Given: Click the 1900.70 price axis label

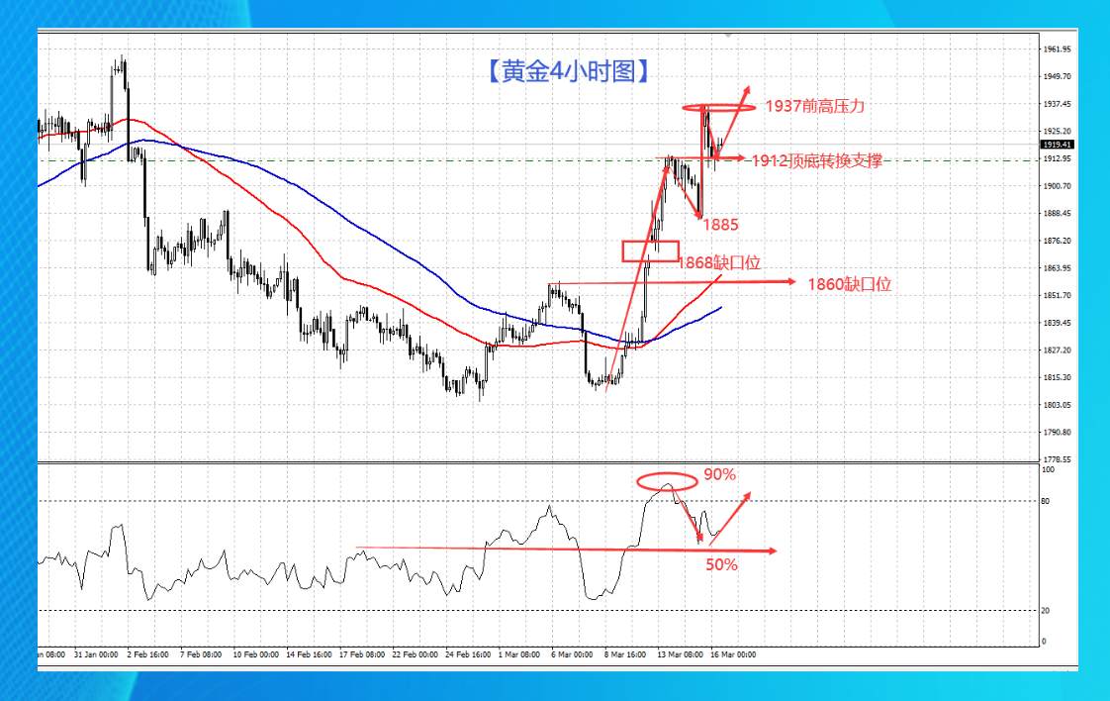Looking at the screenshot, I should [1058, 186].
